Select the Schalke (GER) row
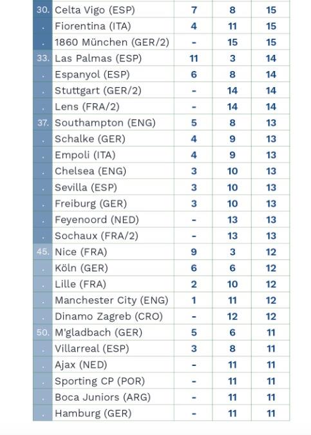The height and width of the screenshot is (435, 311). (162, 139)
